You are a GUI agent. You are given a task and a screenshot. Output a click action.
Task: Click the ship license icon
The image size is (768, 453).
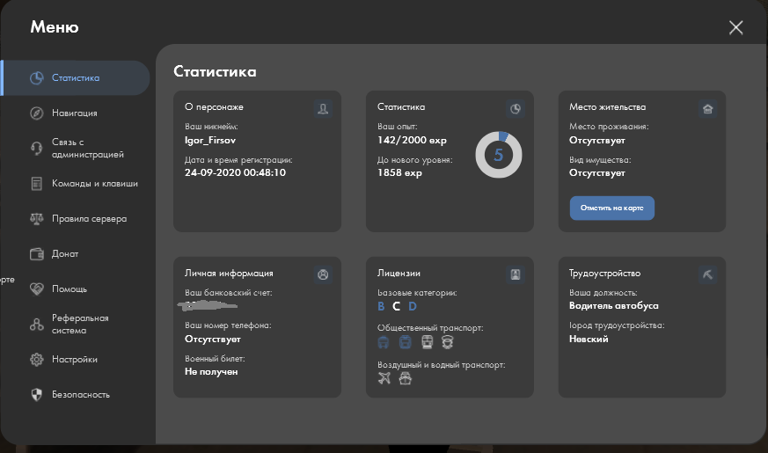[x=405, y=378]
